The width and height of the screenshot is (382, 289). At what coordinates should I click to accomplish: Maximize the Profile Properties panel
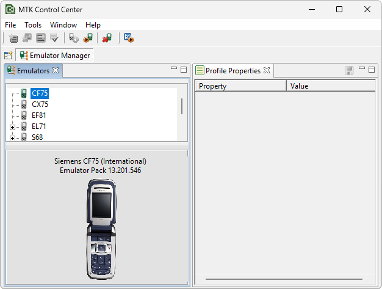pos(372,70)
